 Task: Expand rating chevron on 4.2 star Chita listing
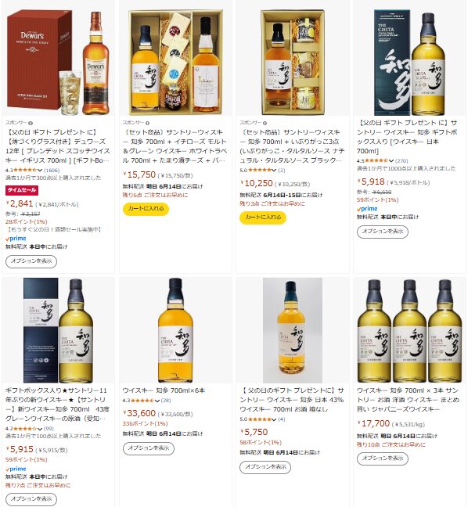pos(40,429)
